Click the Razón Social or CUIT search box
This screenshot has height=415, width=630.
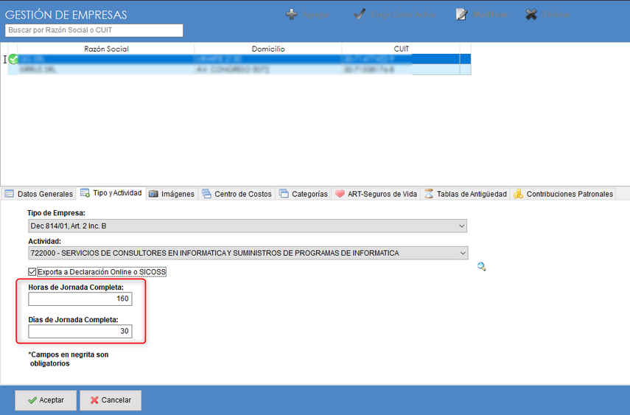(94, 30)
